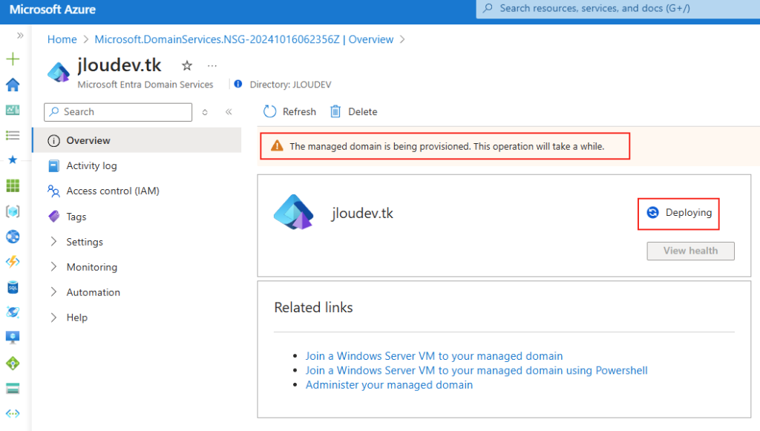The width and height of the screenshot is (760, 431).
Task: Open more options ellipsis beside jloudev.tk
Action: pyautogui.click(x=212, y=65)
